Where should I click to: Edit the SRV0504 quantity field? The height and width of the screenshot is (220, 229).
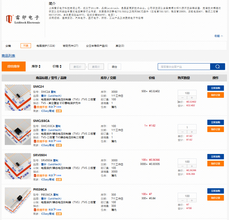[x=187, y=162]
